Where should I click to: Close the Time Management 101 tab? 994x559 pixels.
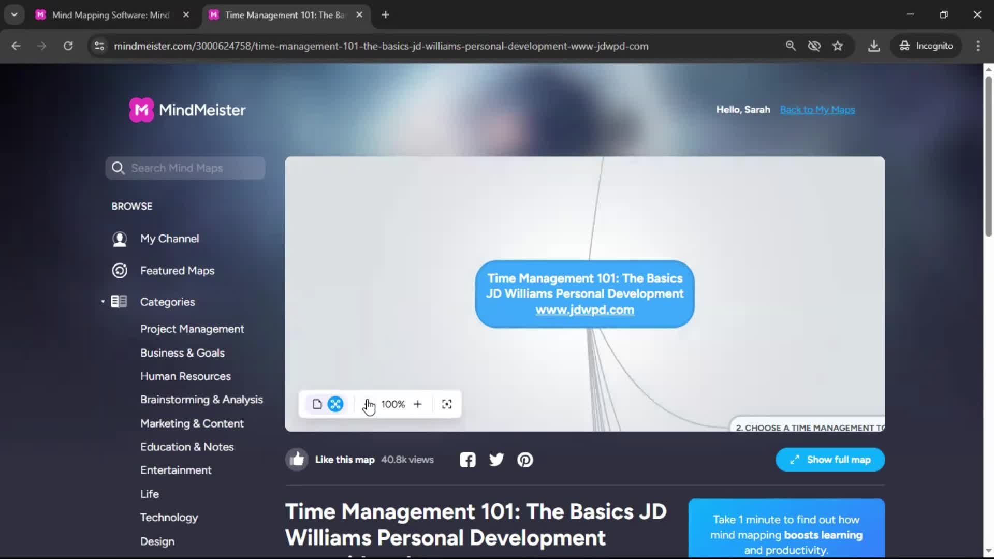click(359, 15)
